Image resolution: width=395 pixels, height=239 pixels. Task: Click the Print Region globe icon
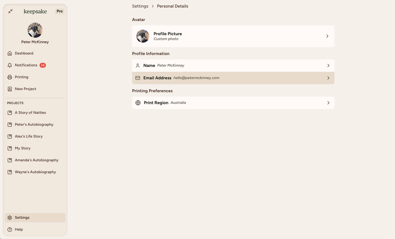(138, 103)
